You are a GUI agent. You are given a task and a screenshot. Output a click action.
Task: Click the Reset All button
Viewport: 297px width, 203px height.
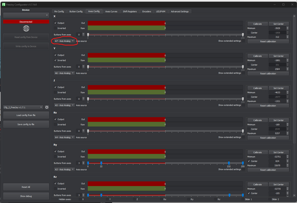(26, 187)
